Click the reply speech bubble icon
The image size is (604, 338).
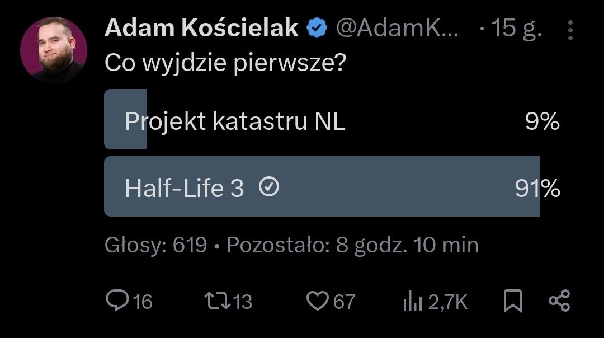tap(117, 302)
